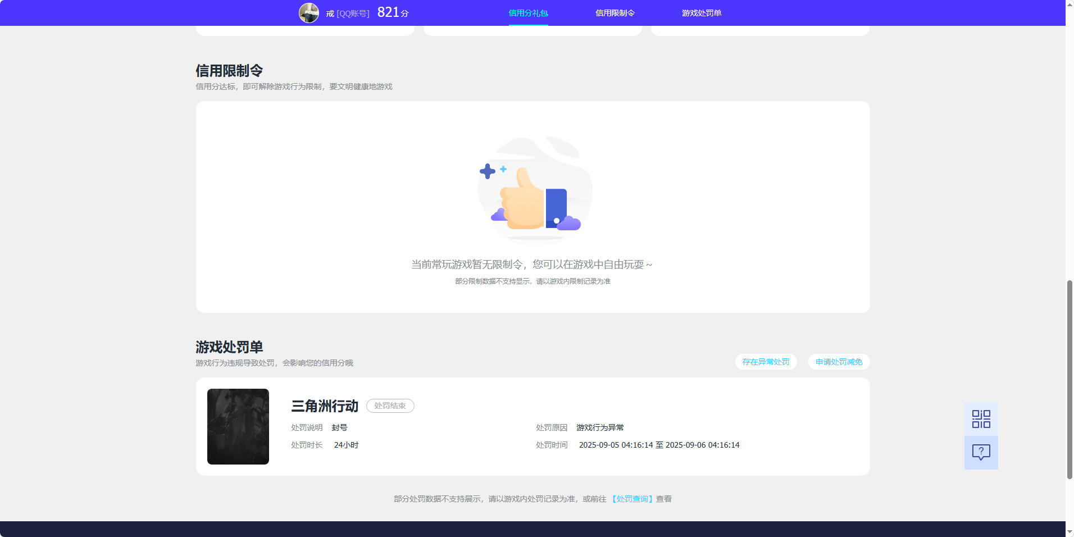This screenshot has height=537, width=1074.
Task: Click the 三角洲行动 game cover image
Action: (x=238, y=426)
